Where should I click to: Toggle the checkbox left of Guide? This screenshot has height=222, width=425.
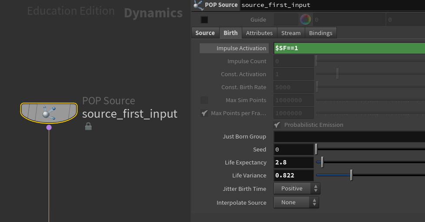tap(204, 20)
